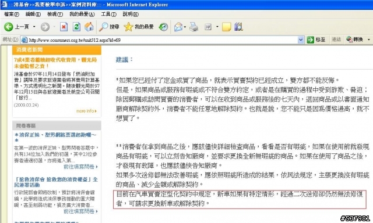The height and width of the screenshot is (223, 373).
Task: Expand the Mail icon dropdown arrow
Action: coord(185,27)
